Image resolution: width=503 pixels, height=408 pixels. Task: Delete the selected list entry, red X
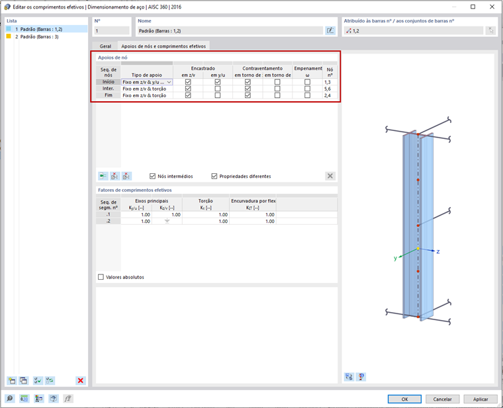pyautogui.click(x=81, y=380)
